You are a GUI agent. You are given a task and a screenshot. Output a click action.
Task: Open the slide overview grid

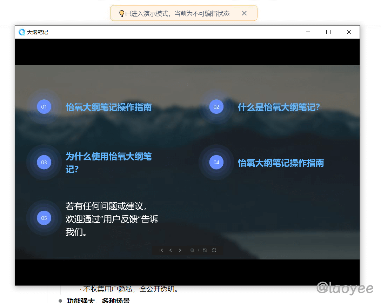205,250
